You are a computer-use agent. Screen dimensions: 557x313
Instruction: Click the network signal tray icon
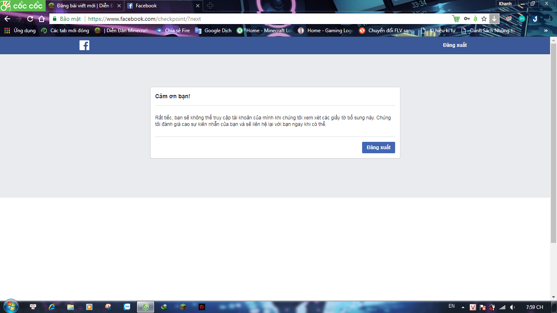coord(502,307)
